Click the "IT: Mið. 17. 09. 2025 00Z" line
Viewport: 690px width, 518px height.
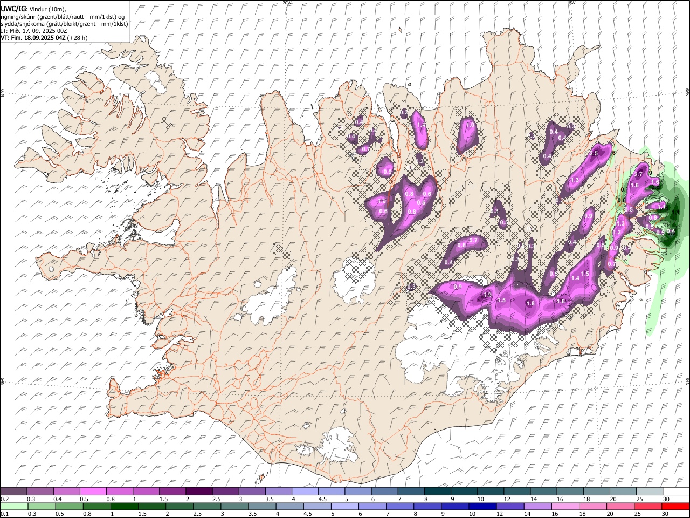(x=34, y=31)
